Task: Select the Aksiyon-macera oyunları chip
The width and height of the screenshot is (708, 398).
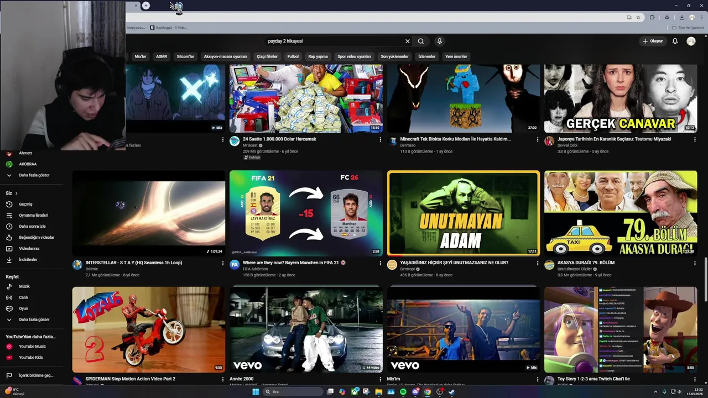Action: [225, 56]
